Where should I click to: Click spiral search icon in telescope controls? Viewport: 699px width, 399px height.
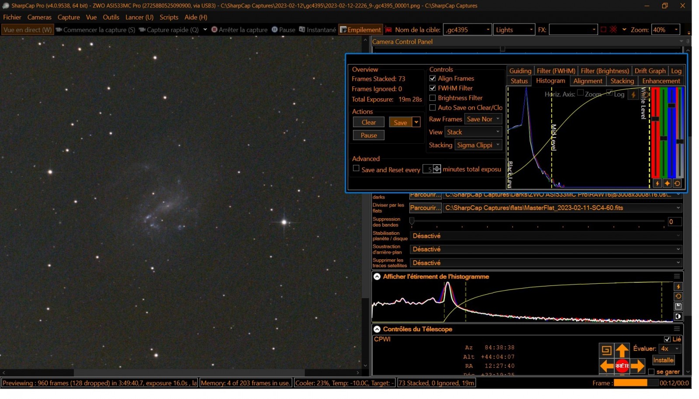coord(606,350)
